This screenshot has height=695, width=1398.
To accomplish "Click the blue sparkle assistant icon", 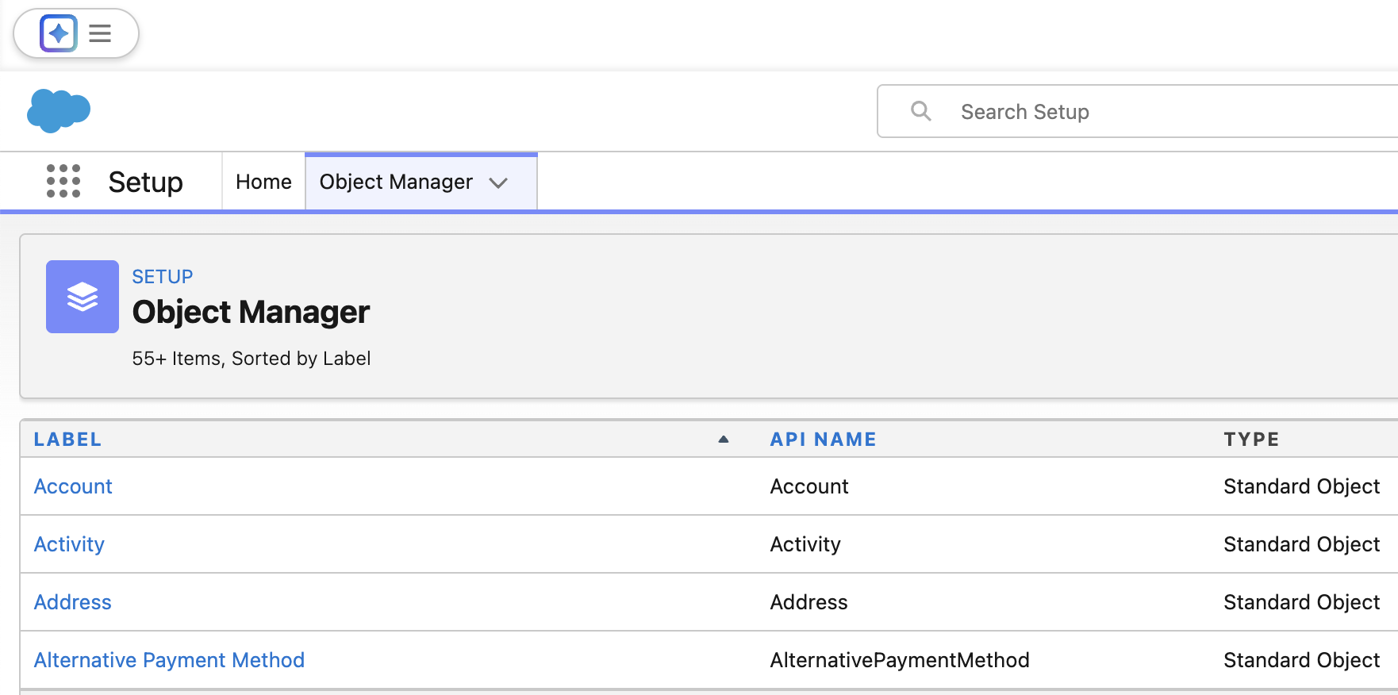I will [x=59, y=33].
